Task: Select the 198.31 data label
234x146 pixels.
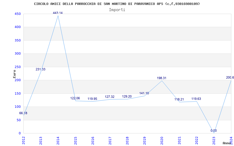Action: click(161, 78)
